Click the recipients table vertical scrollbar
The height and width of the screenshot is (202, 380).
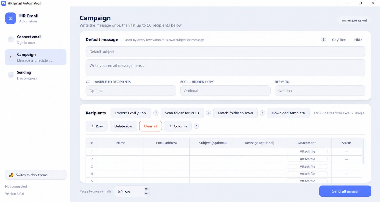pos(363,151)
